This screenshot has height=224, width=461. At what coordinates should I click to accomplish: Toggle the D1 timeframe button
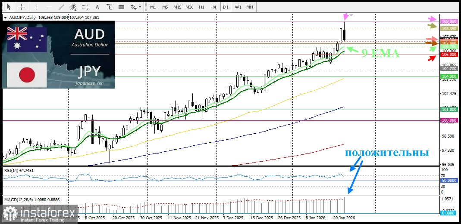tap(226, 7)
